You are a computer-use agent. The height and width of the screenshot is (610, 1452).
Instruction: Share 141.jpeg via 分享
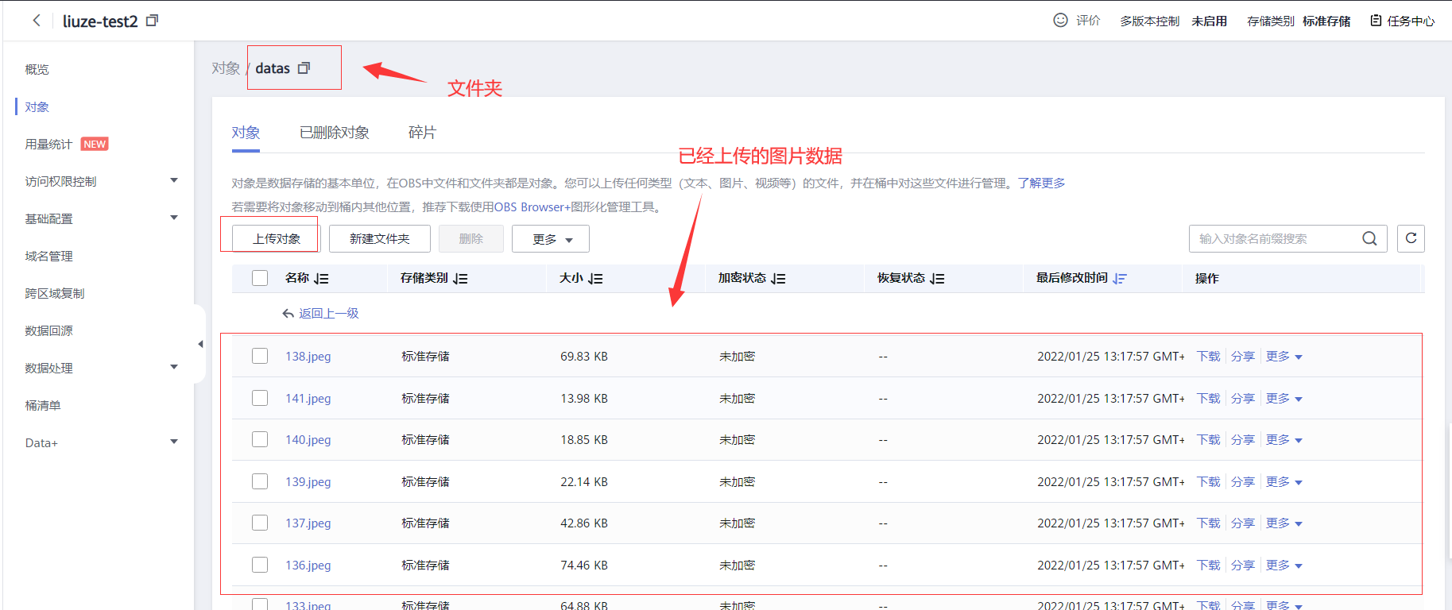[x=1243, y=399]
